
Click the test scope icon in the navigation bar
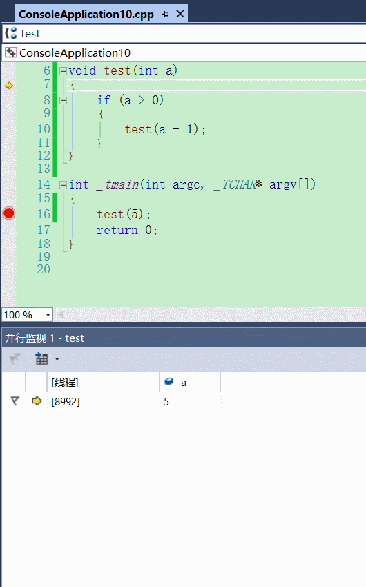(11, 33)
